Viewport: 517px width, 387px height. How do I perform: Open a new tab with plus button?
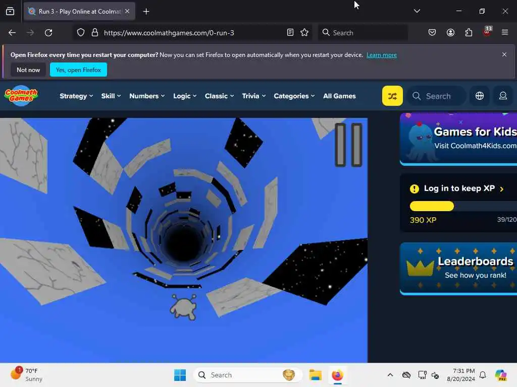tap(146, 12)
